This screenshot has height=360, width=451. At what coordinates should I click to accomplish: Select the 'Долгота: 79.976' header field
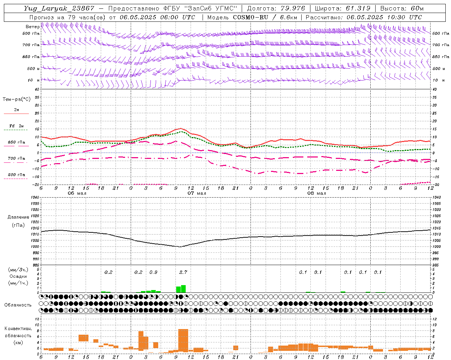277,8
